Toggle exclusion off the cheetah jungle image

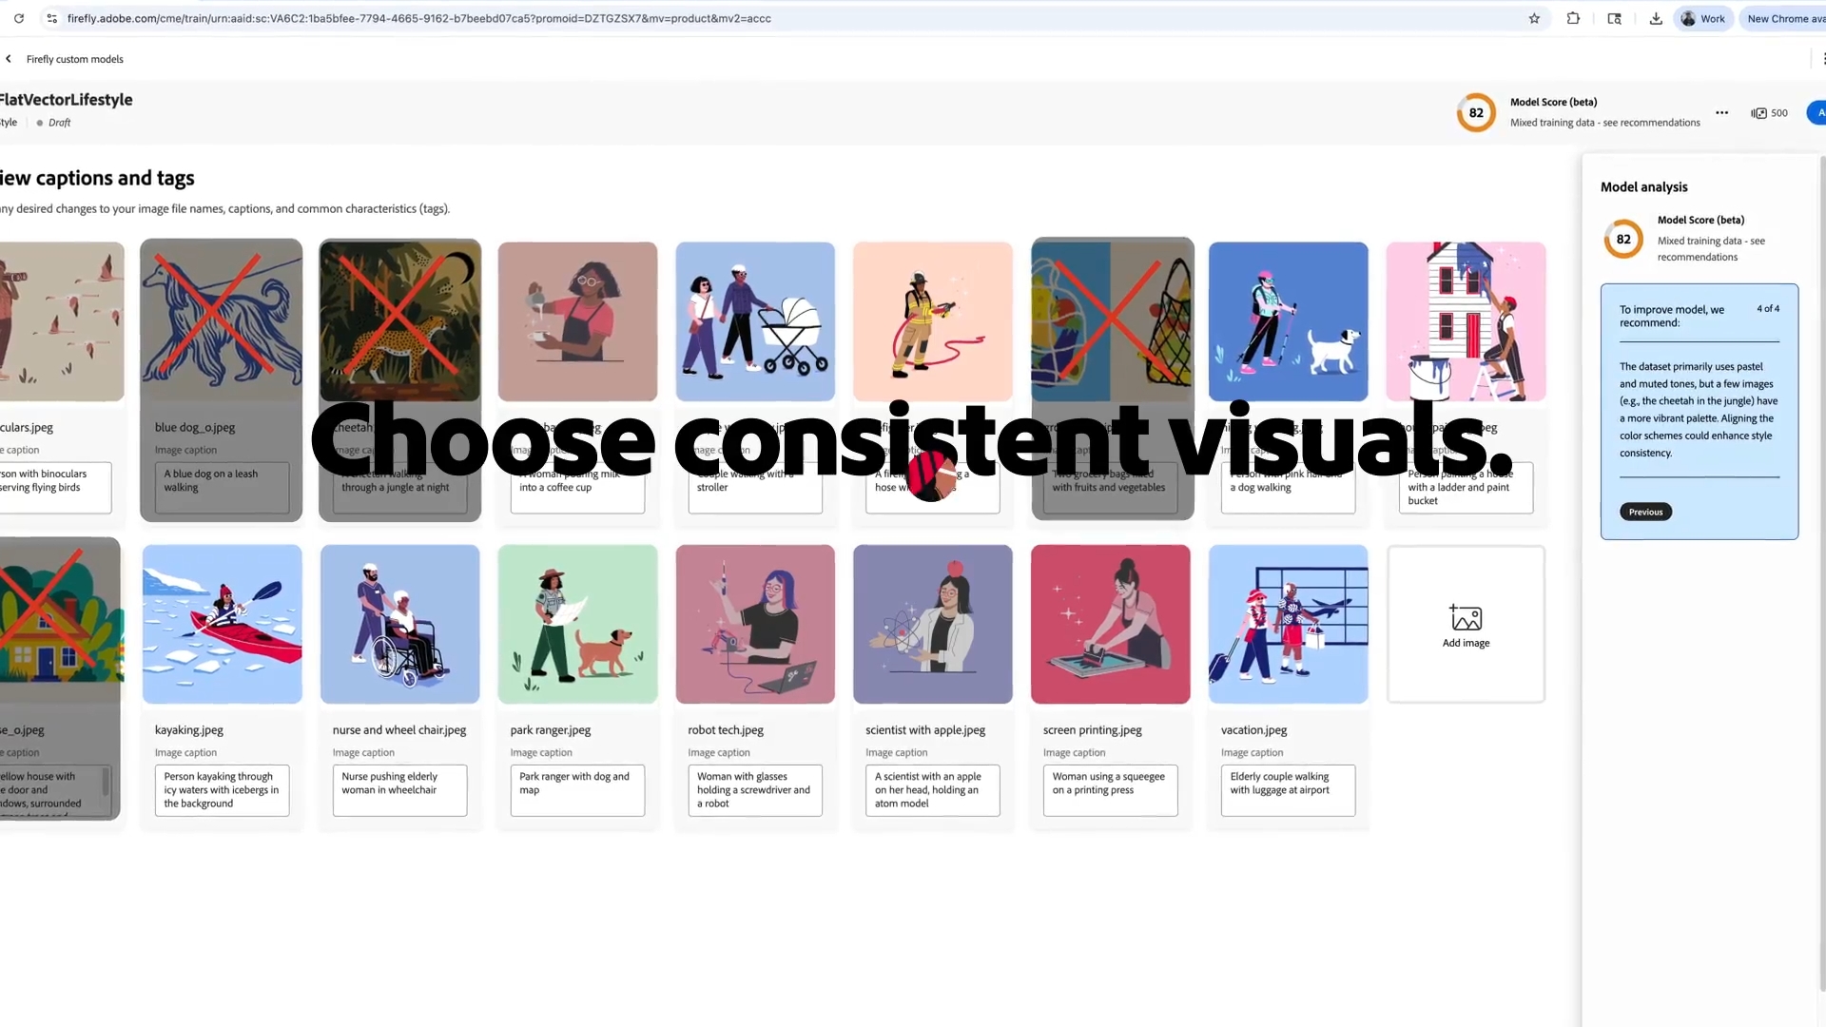click(399, 320)
